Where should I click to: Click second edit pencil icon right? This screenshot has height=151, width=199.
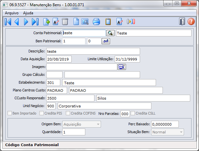click(x=120, y=22)
